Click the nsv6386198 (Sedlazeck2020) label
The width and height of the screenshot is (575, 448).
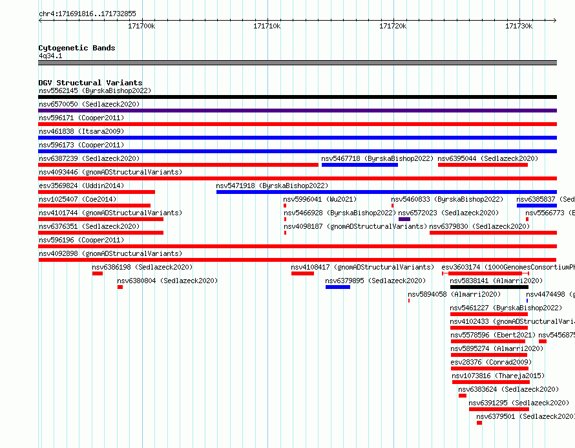click(142, 267)
